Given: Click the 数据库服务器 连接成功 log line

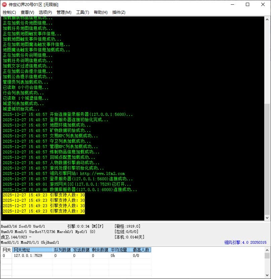Looking at the screenshot, I should [x=70, y=189].
